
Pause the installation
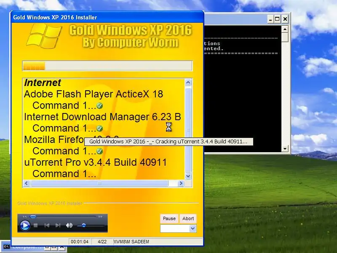(x=169, y=218)
